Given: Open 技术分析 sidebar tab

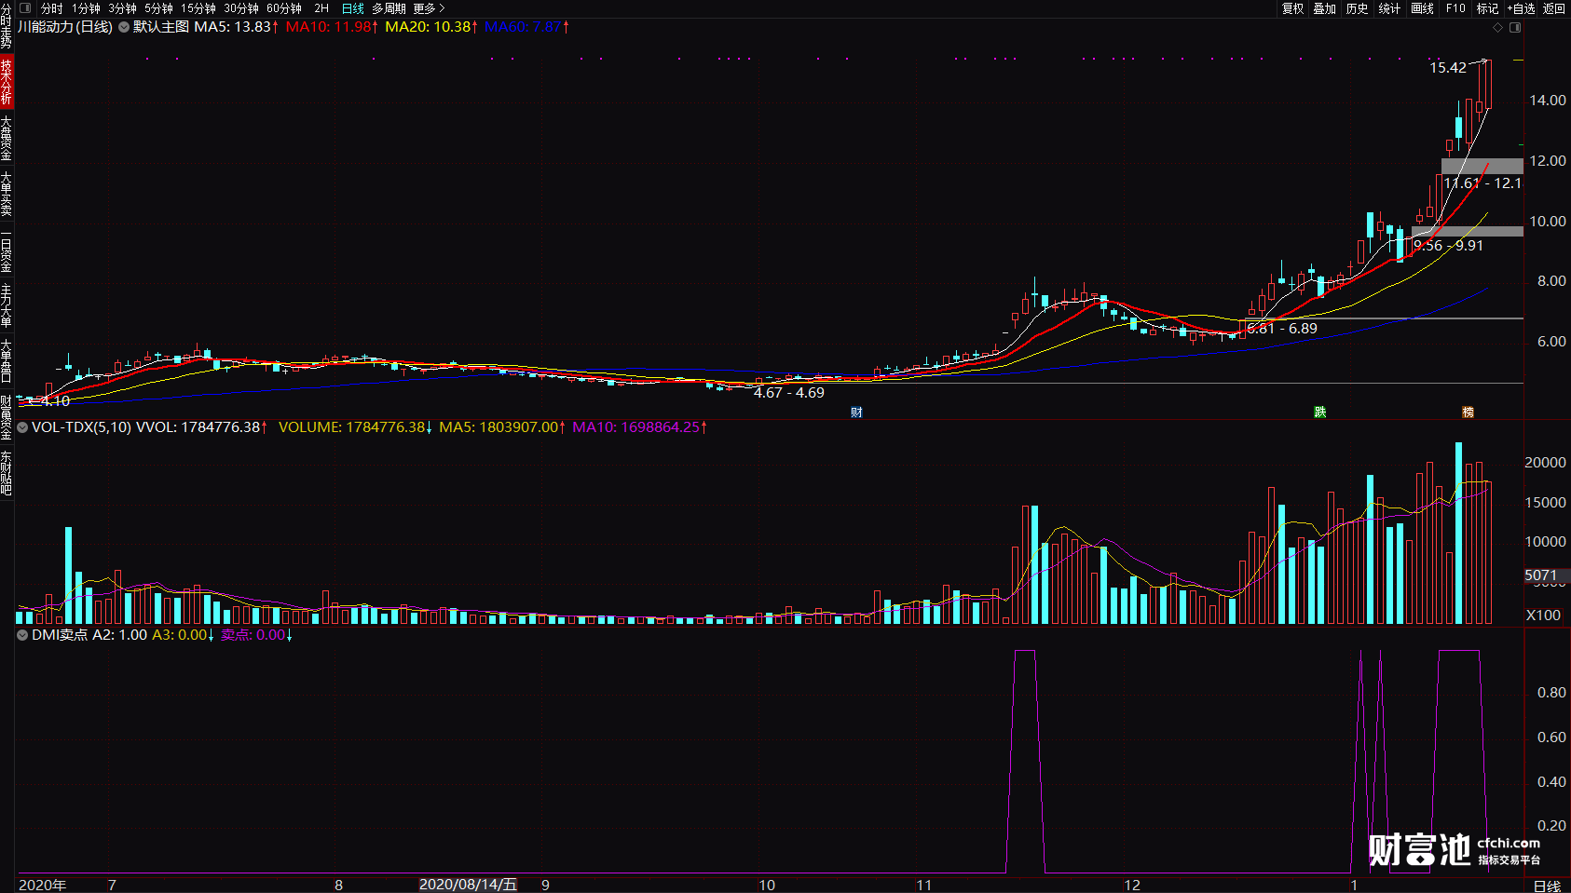Looking at the screenshot, I should [7, 81].
